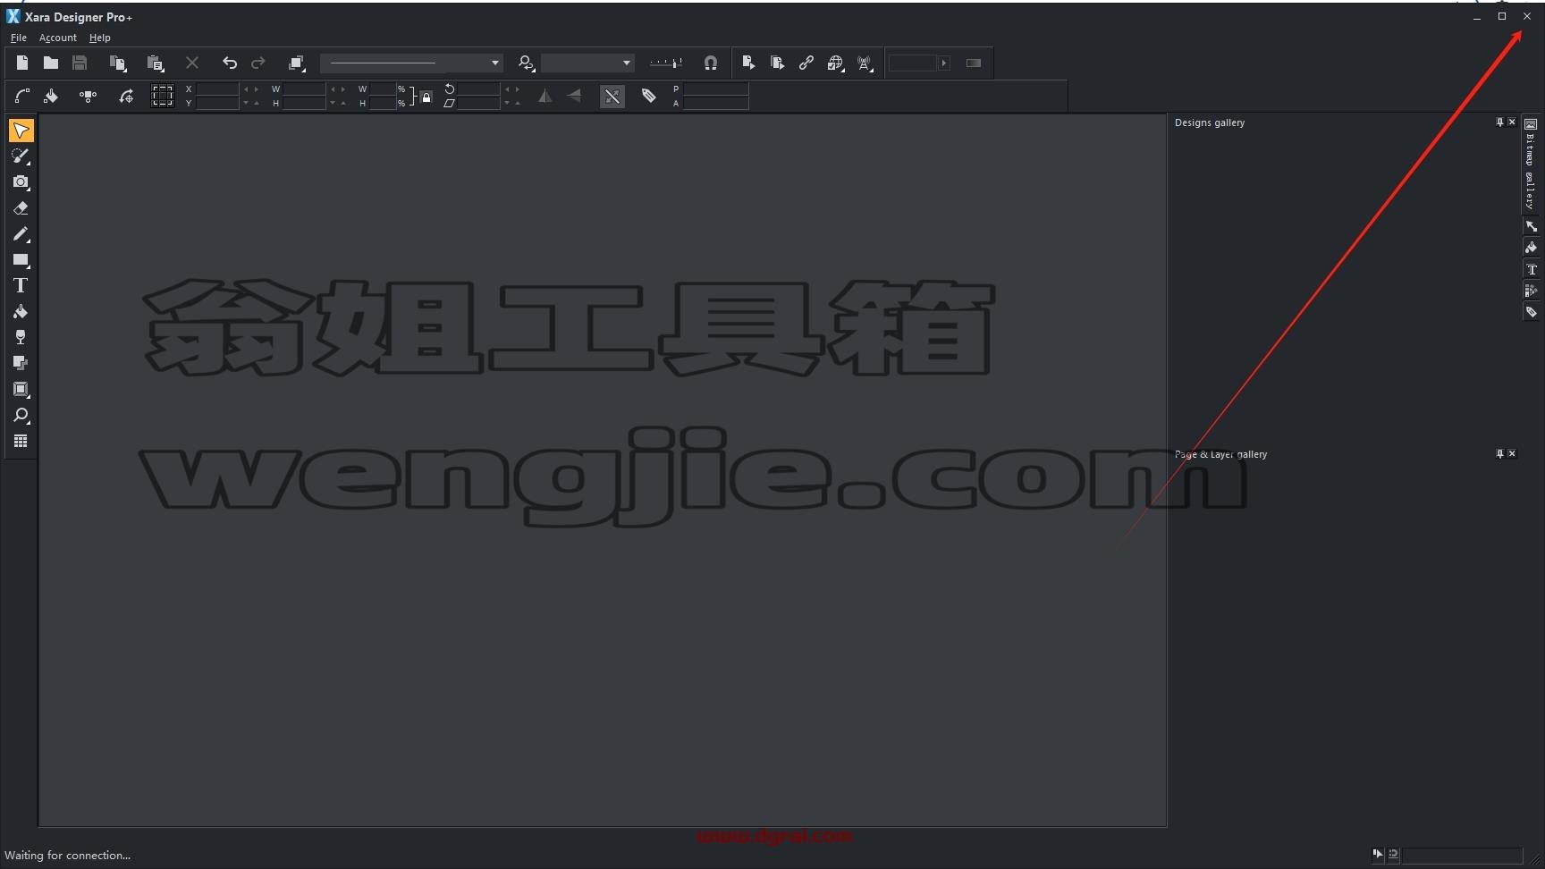Viewport: 1545px width, 869px height.
Task: Select the Transparency wine glass tool
Action: (21, 338)
